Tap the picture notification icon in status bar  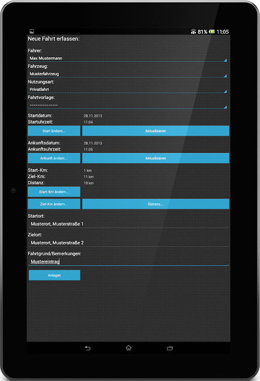(x=32, y=31)
